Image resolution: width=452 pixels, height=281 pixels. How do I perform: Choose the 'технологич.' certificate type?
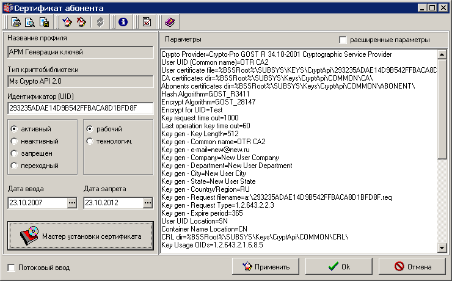pyautogui.click(x=90, y=141)
